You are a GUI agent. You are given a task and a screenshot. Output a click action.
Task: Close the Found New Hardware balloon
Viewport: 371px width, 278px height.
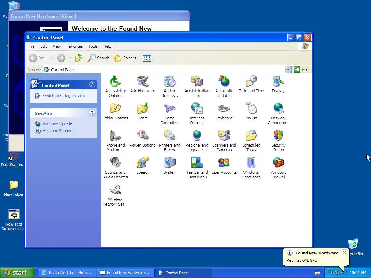click(x=345, y=252)
